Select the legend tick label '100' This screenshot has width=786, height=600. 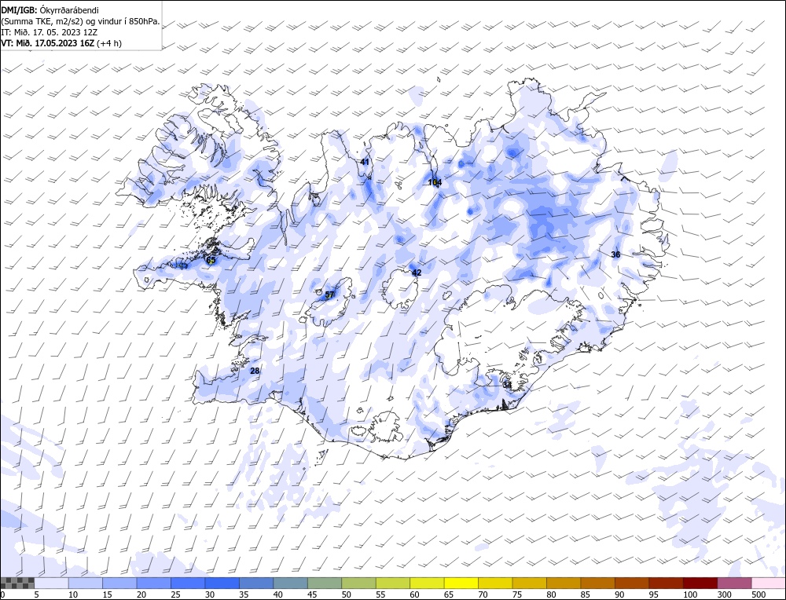[x=690, y=595]
